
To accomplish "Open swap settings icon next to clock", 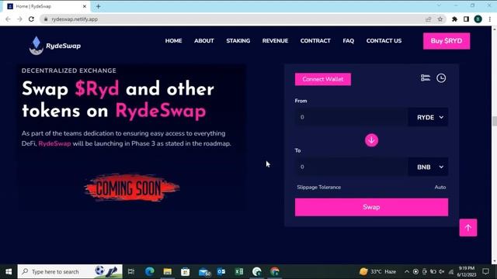I will [426, 77].
